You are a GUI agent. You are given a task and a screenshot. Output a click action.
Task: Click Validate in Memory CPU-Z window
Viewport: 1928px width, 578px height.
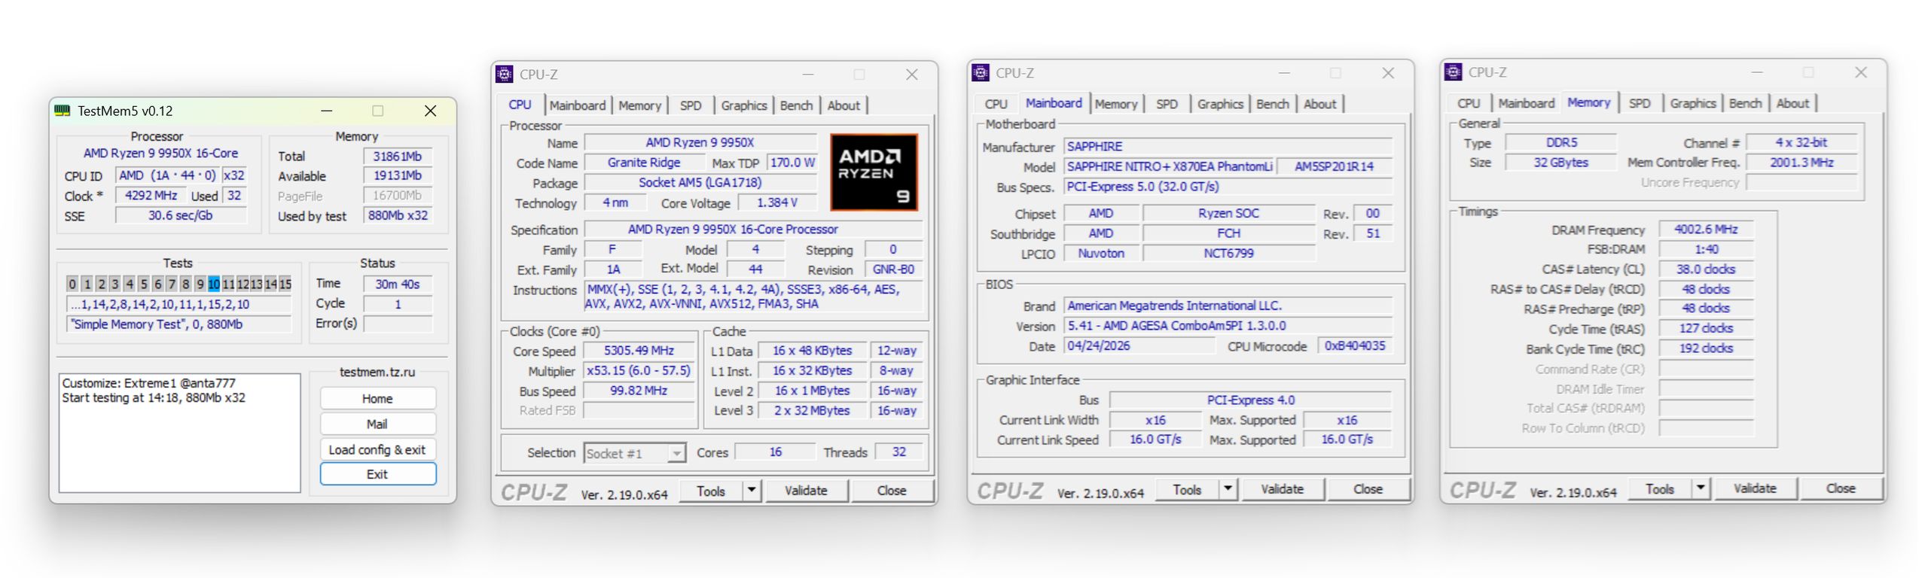pyautogui.click(x=1755, y=488)
